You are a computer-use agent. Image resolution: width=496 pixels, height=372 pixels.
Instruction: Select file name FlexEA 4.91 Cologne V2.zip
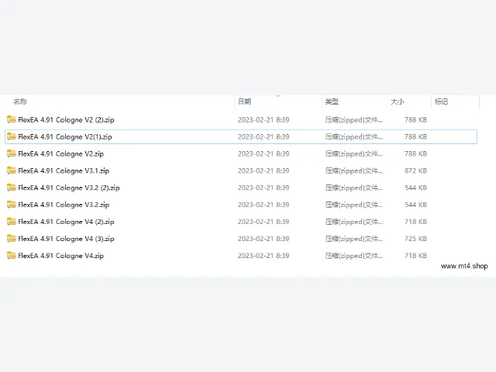(60, 154)
